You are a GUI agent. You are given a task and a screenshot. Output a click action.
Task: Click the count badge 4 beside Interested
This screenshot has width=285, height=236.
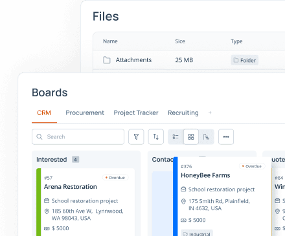click(x=75, y=160)
